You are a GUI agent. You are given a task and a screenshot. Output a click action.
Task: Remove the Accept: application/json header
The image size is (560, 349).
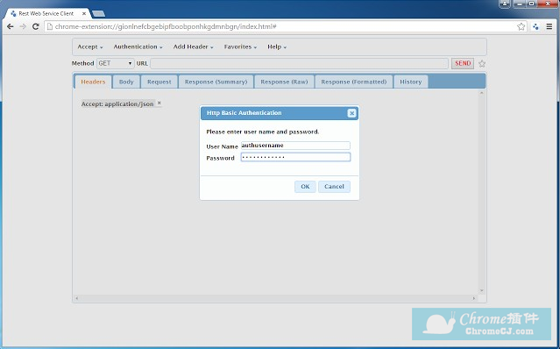coord(159,103)
